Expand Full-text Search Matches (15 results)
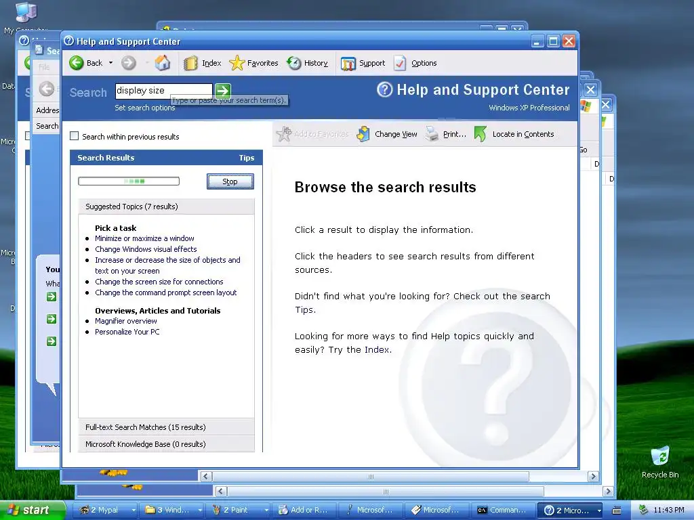The width and height of the screenshot is (694, 520). click(167, 427)
